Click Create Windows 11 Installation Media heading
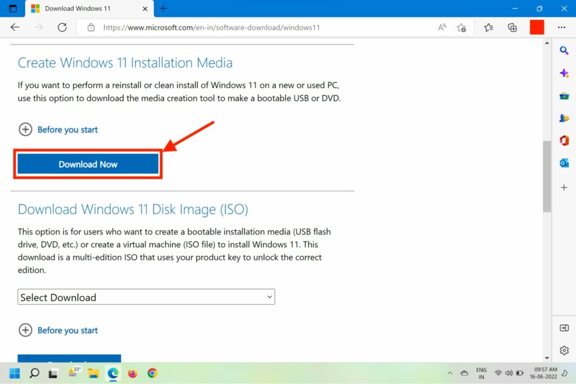Viewport: 576px width, 384px height. (125, 63)
